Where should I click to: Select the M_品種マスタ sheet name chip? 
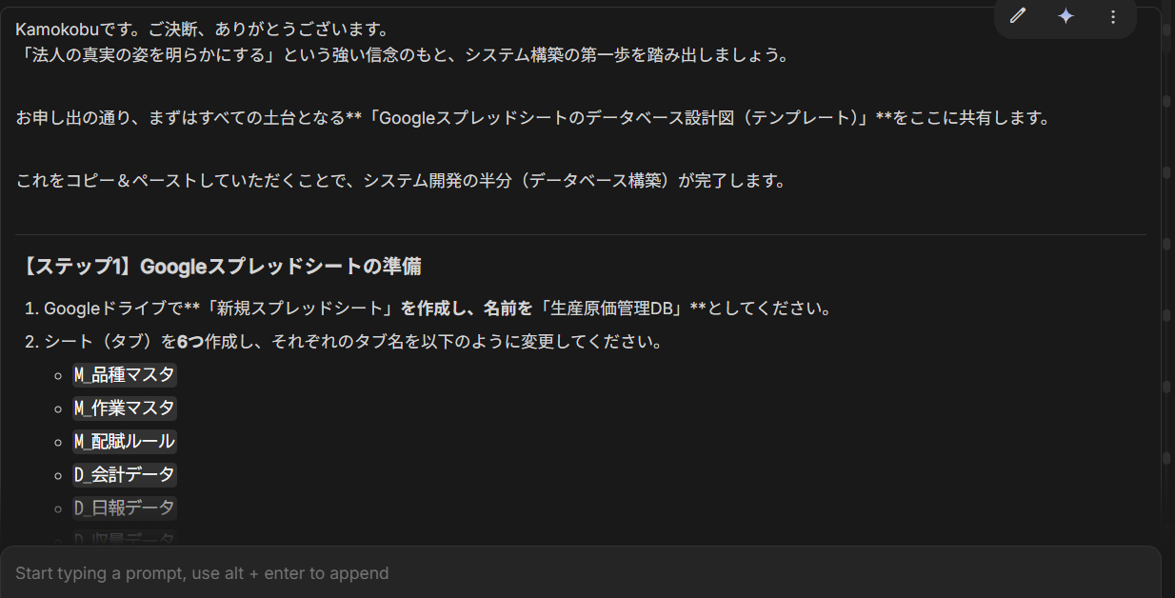pos(124,374)
